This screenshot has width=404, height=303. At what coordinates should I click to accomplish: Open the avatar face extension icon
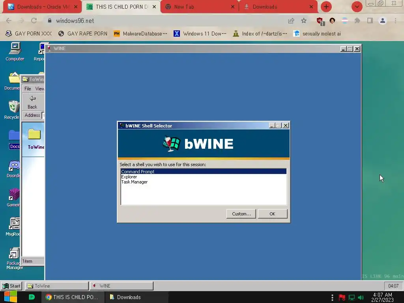(x=332, y=21)
